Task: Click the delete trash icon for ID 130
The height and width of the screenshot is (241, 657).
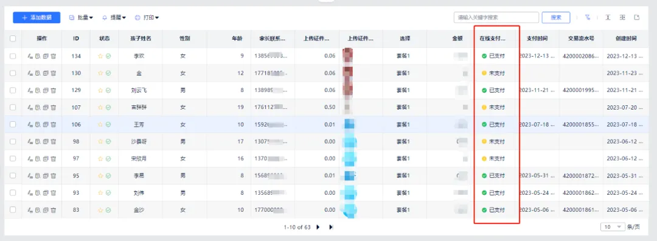Action: [54, 73]
